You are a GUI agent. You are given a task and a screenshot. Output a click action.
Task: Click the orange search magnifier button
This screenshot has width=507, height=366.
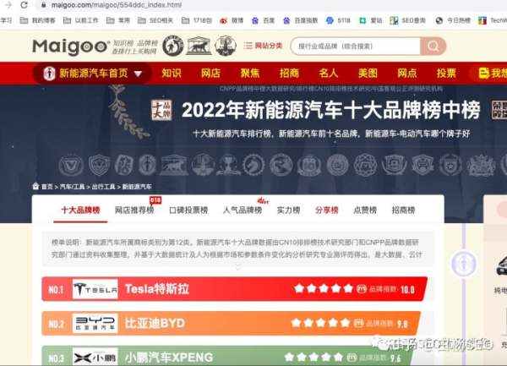point(433,46)
